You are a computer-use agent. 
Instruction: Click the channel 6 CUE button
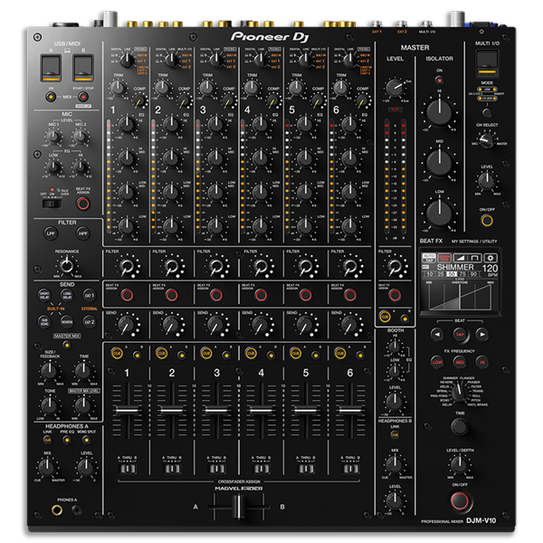tap(340, 354)
